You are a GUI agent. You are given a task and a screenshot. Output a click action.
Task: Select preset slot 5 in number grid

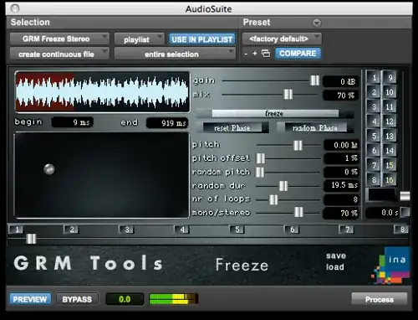(x=374, y=136)
